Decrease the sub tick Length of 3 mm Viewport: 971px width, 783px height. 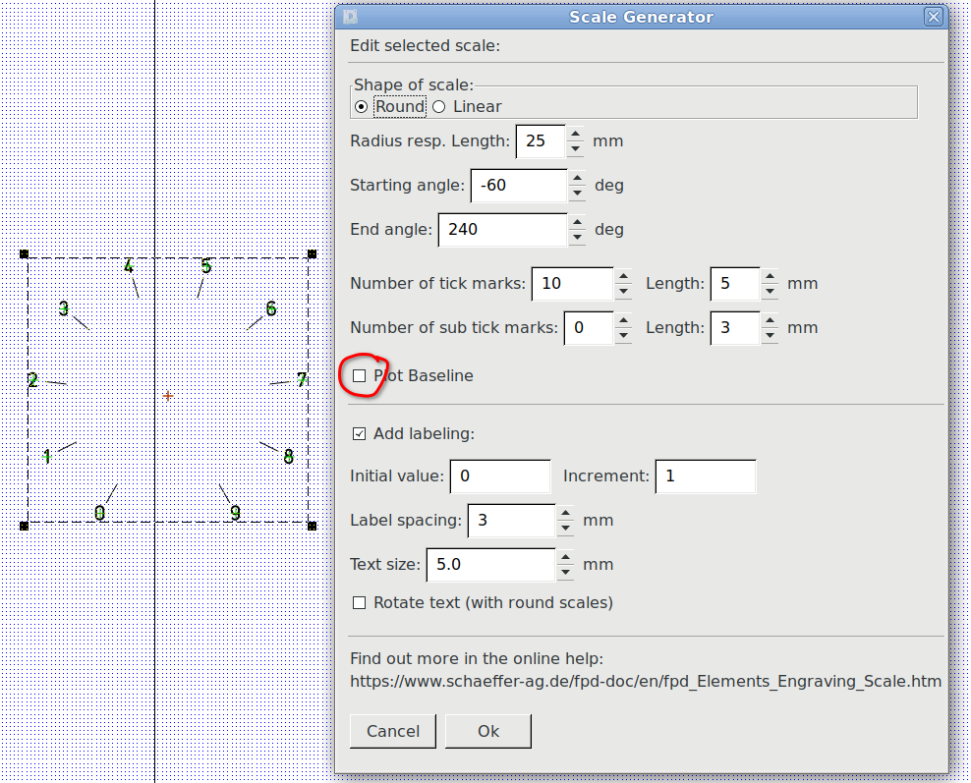(x=770, y=335)
